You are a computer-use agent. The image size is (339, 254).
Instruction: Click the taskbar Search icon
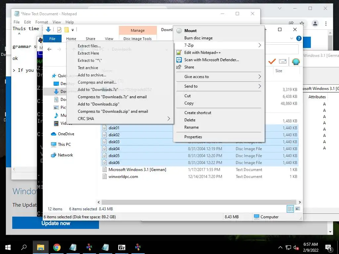pos(24,247)
